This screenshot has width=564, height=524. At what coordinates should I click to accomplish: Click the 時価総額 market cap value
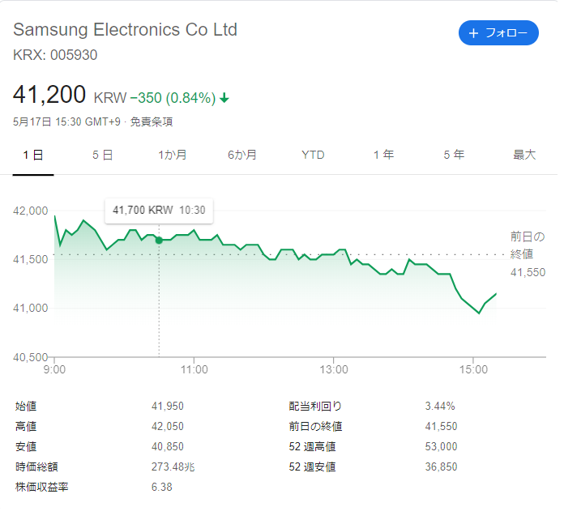pyautogui.click(x=173, y=466)
